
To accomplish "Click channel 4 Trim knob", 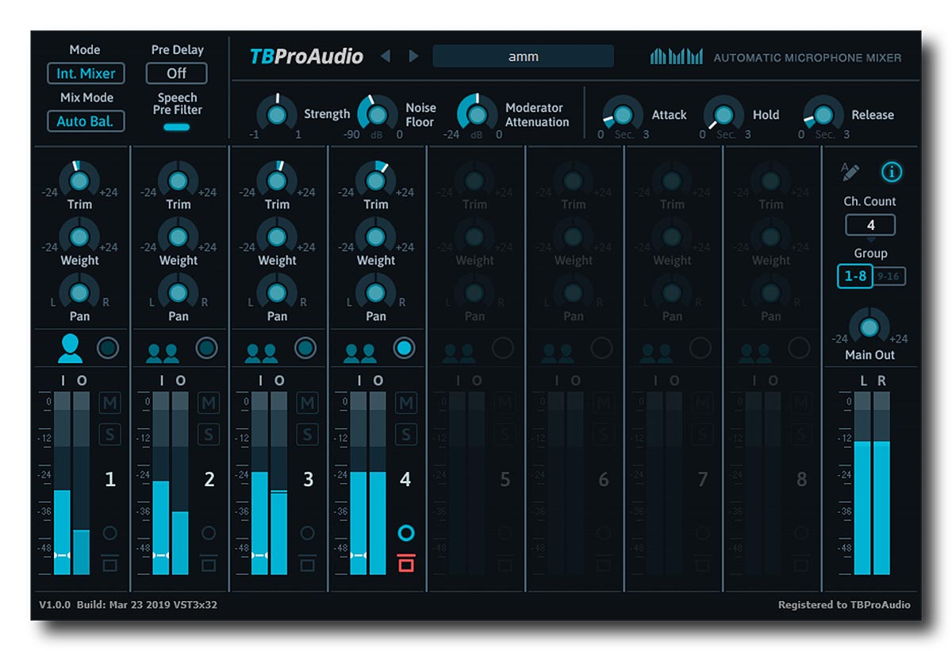I will [375, 181].
